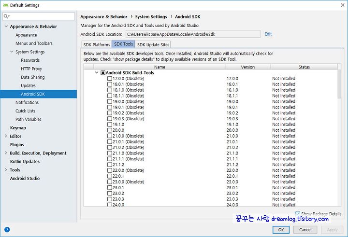Viewport: 348px width, 237px height.
Task: Check the 23.0.2 build-tools checkbox
Action: tap(110, 194)
